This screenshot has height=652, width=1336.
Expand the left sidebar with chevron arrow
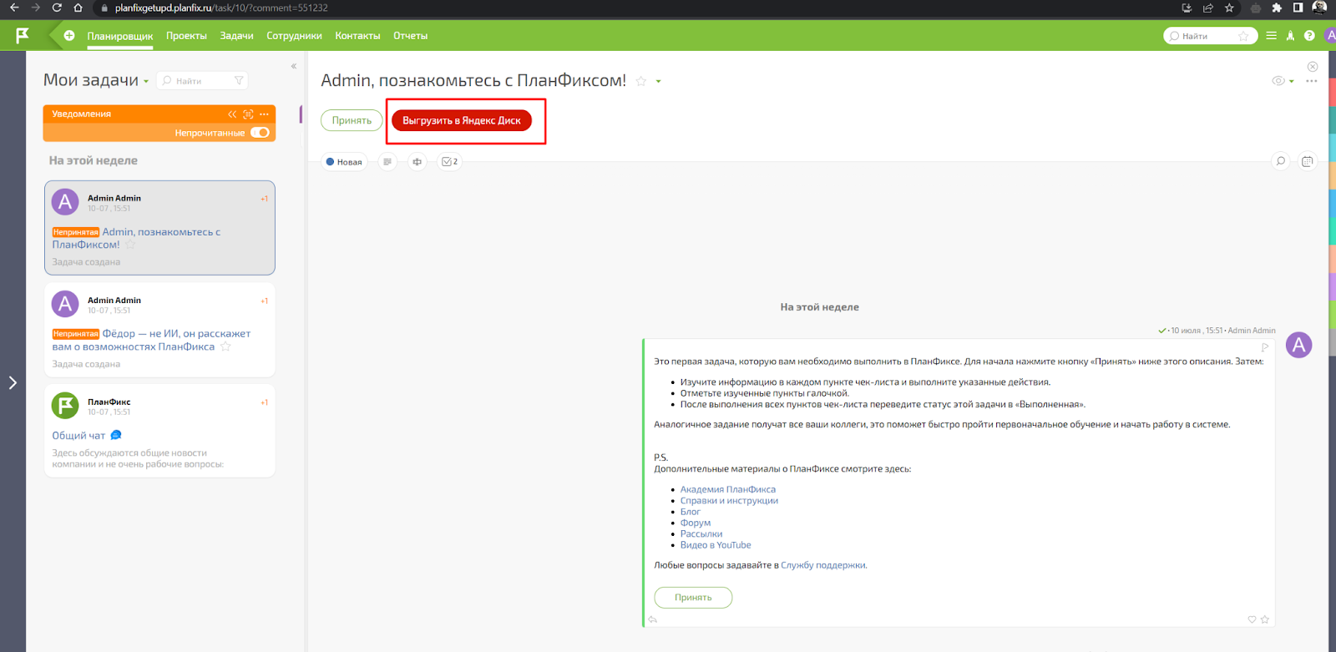click(x=13, y=382)
